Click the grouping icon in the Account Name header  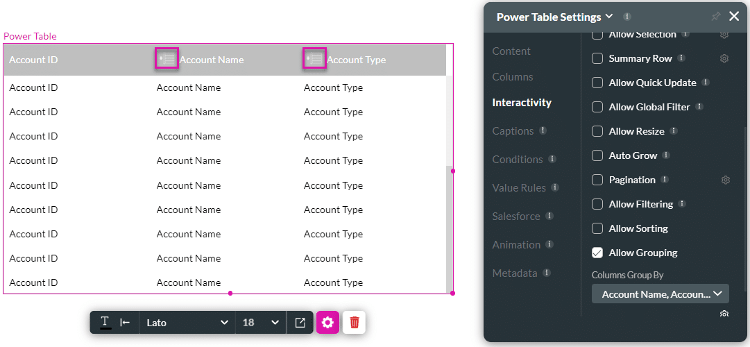(167, 58)
